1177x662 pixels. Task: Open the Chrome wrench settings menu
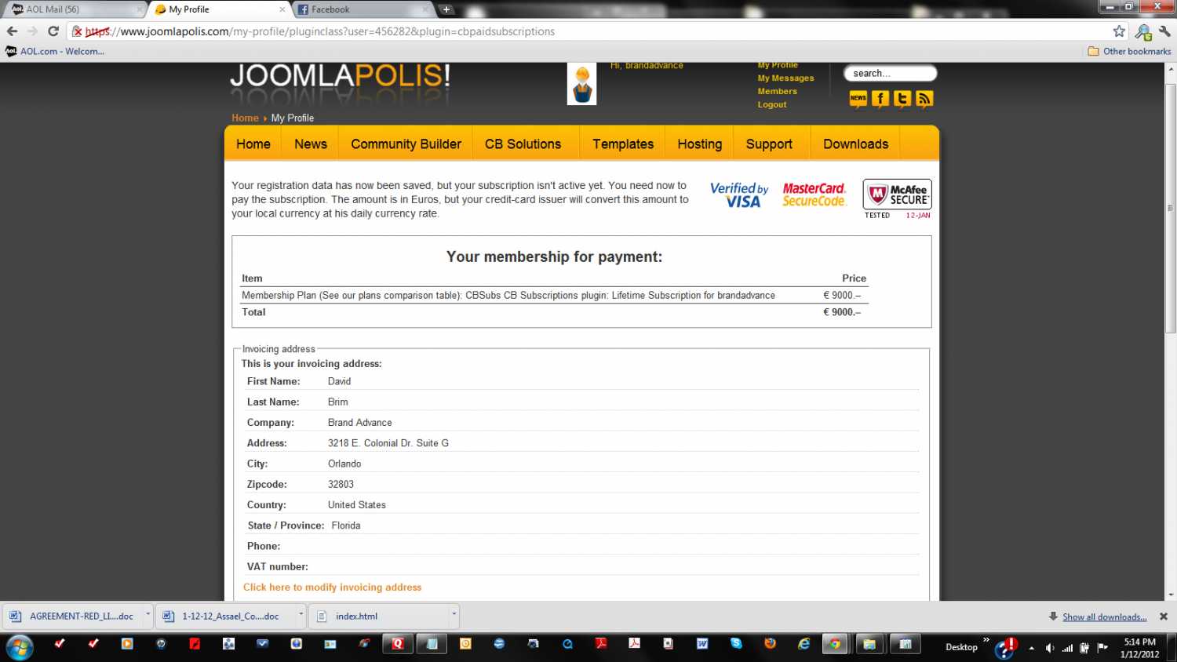click(1164, 31)
